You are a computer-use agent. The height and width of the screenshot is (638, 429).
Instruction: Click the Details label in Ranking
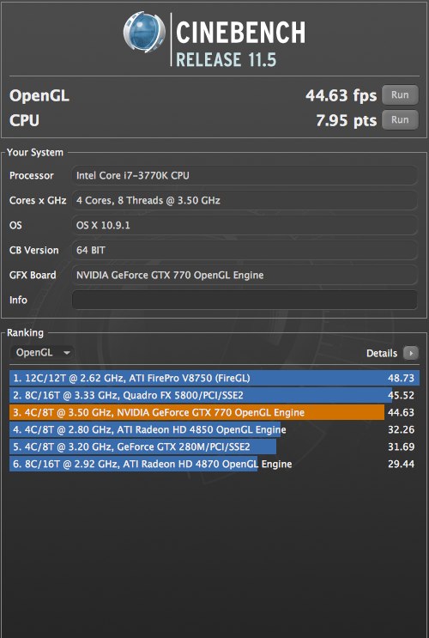[382, 353]
